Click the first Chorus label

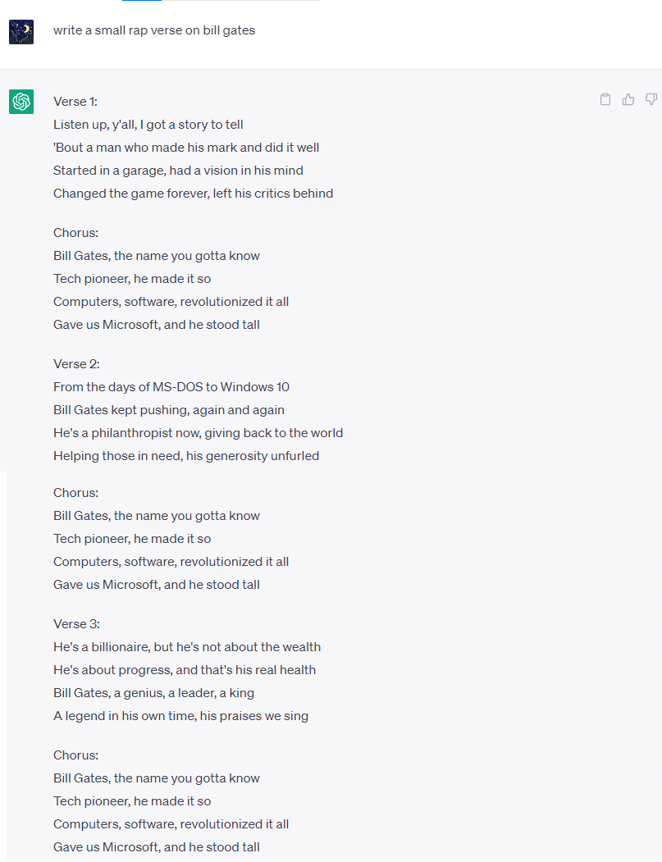(x=75, y=232)
